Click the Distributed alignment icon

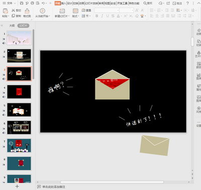tap(173, 16)
